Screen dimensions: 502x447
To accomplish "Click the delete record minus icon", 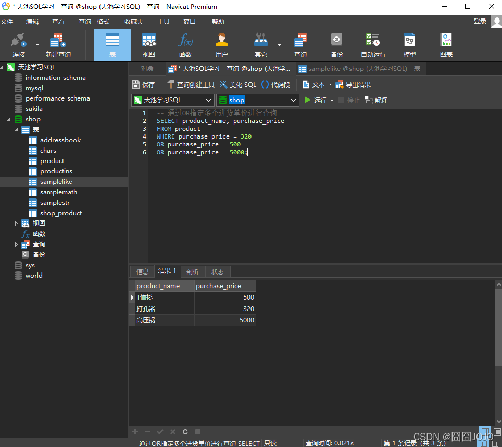I will 147,432.
